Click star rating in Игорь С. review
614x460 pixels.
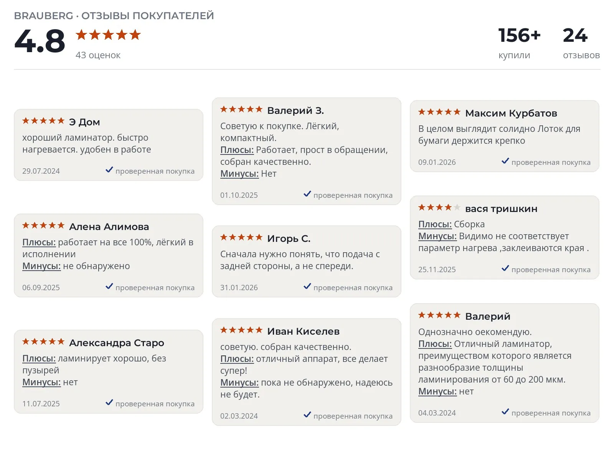click(x=241, y=238)
